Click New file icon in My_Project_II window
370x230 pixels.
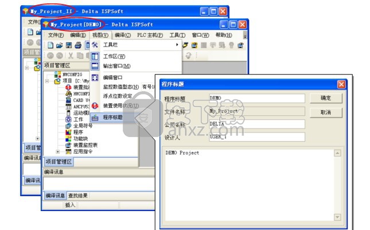click(30, 32)
